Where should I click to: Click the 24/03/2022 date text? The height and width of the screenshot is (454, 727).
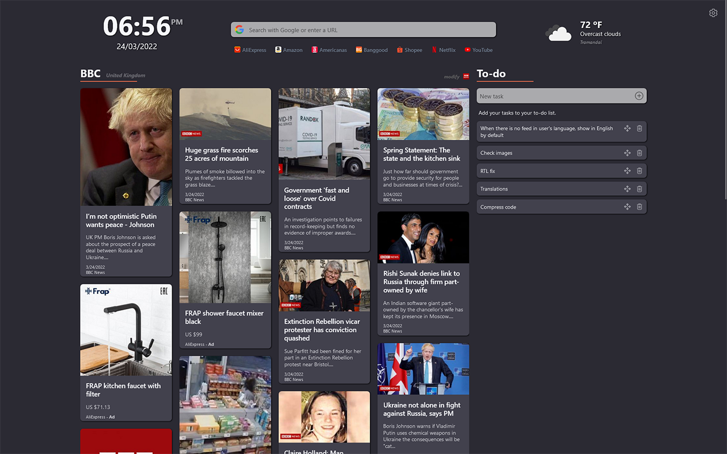[137, 47]
